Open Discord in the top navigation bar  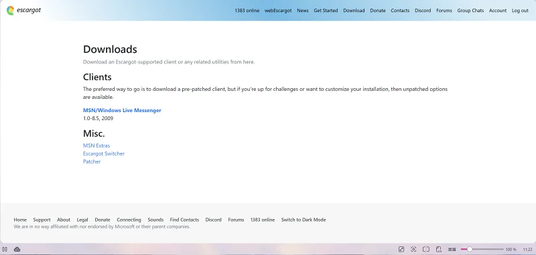423,11
